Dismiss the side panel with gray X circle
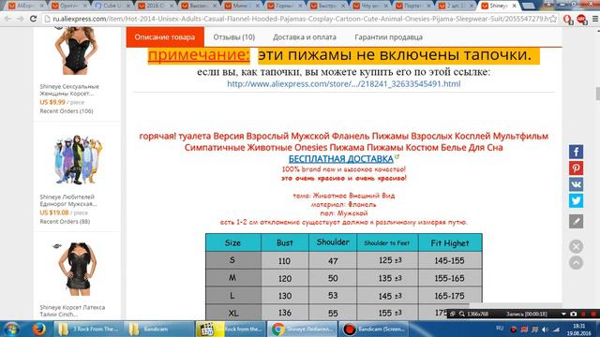The width and height of the screenshot is (600, 337). [576, 246]
